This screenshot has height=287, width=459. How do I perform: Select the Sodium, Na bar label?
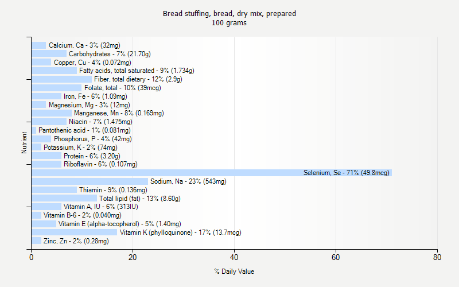coord(188,181)
